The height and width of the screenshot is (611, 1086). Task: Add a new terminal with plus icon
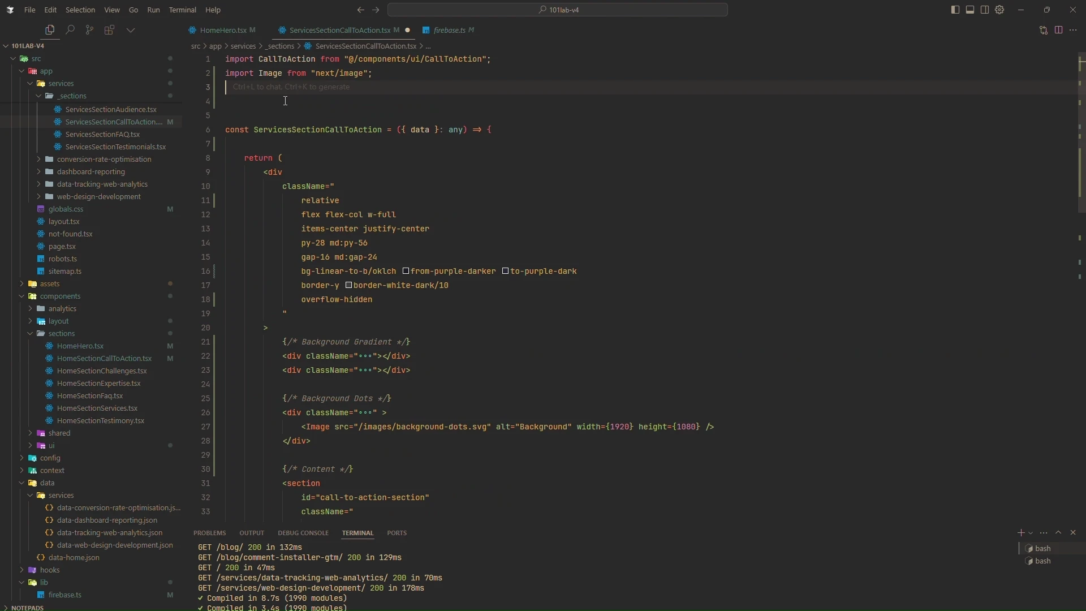(x=1021, y=533)
